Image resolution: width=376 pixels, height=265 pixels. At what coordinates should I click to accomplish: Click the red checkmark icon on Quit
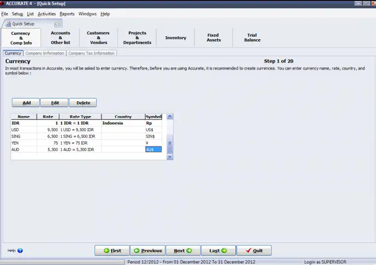pos(249,250)
